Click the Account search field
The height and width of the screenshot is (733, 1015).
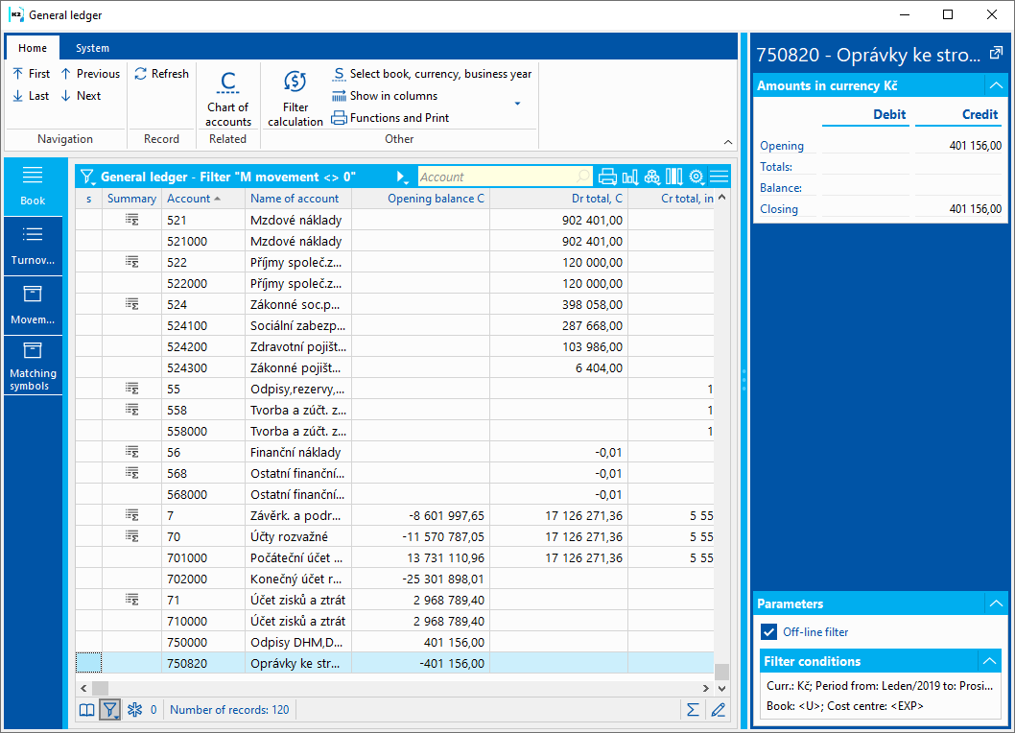tap(497, 177)
